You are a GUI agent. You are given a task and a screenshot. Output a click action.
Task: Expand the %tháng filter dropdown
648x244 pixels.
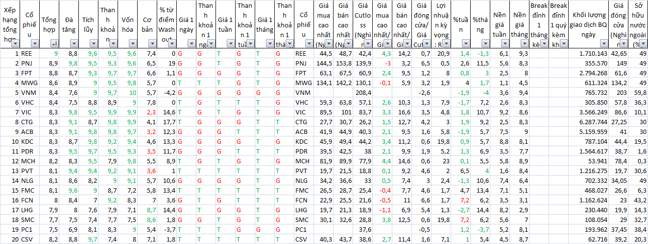485,44
